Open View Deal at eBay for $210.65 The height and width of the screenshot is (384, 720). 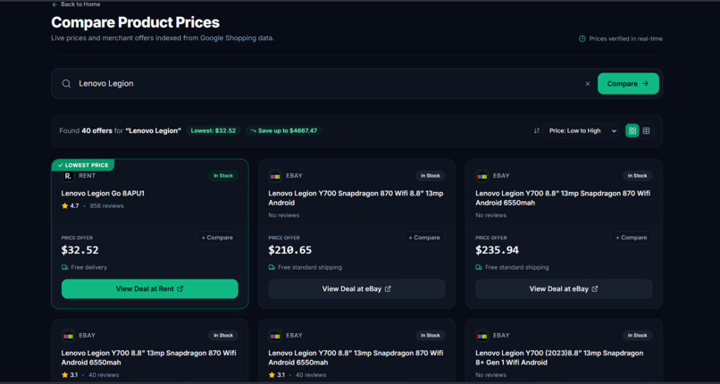[356, 289]
